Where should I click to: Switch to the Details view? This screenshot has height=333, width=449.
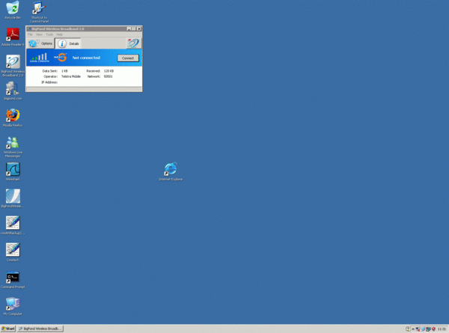[68, 43]
